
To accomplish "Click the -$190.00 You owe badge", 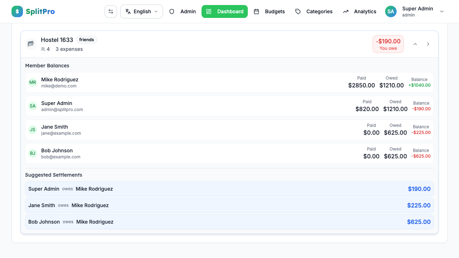I will coord(388,44).
